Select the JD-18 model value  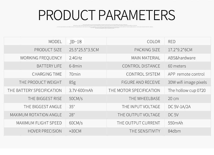click(x=76, y=42)
